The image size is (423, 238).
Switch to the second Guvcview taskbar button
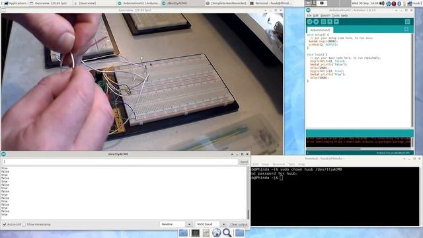coord(95,3)
